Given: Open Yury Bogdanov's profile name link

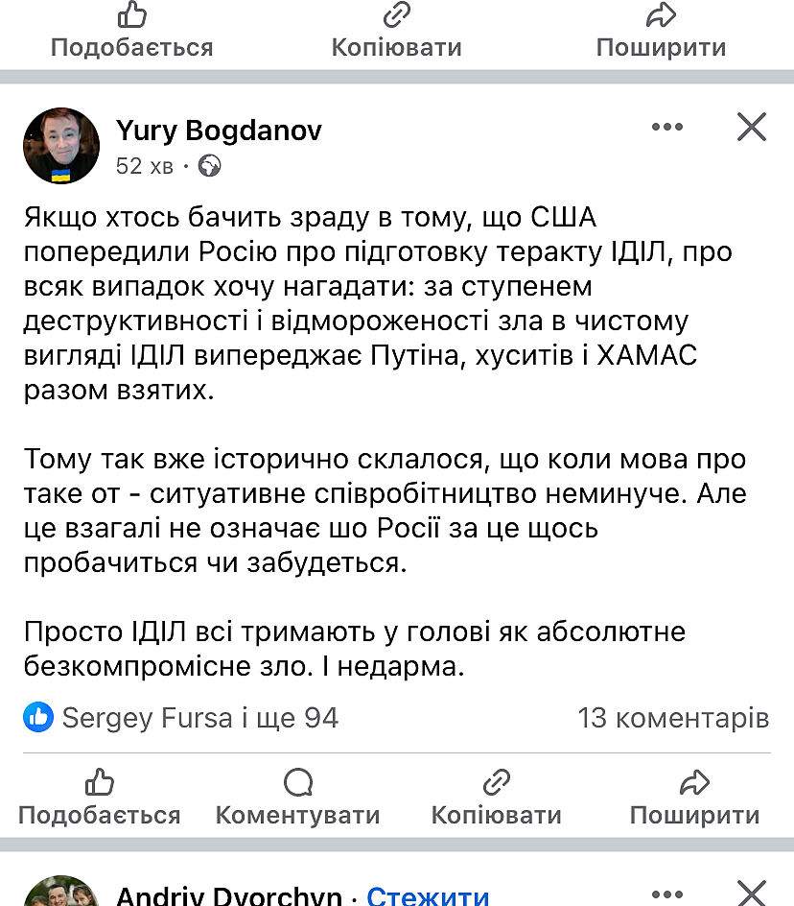Looking at the screenshot, I should coord(219,131).
